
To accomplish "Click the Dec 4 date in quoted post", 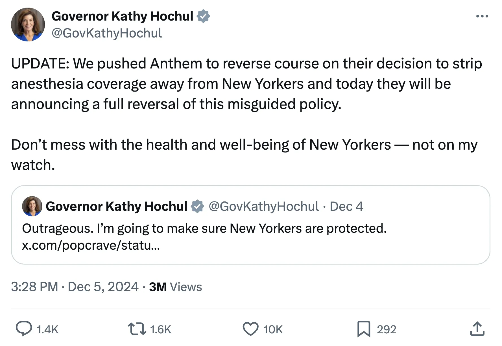I will [346, 207].
